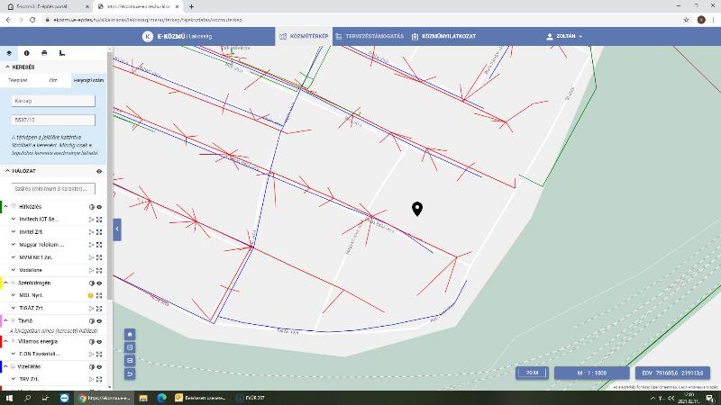
Task: Click the 20 M scale button
Action: [x=532, y=373]
